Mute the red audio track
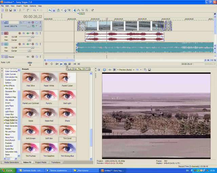Viewport: 217px width, 173px height. click(37, 33)
